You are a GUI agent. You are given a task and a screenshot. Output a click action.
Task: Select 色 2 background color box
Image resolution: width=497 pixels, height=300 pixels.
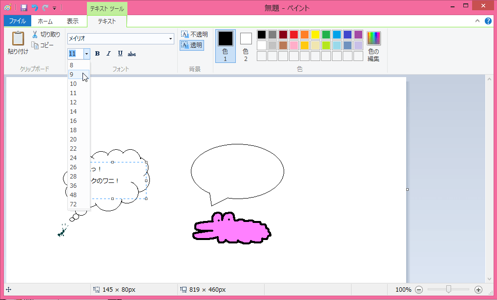tap(246, 46)
